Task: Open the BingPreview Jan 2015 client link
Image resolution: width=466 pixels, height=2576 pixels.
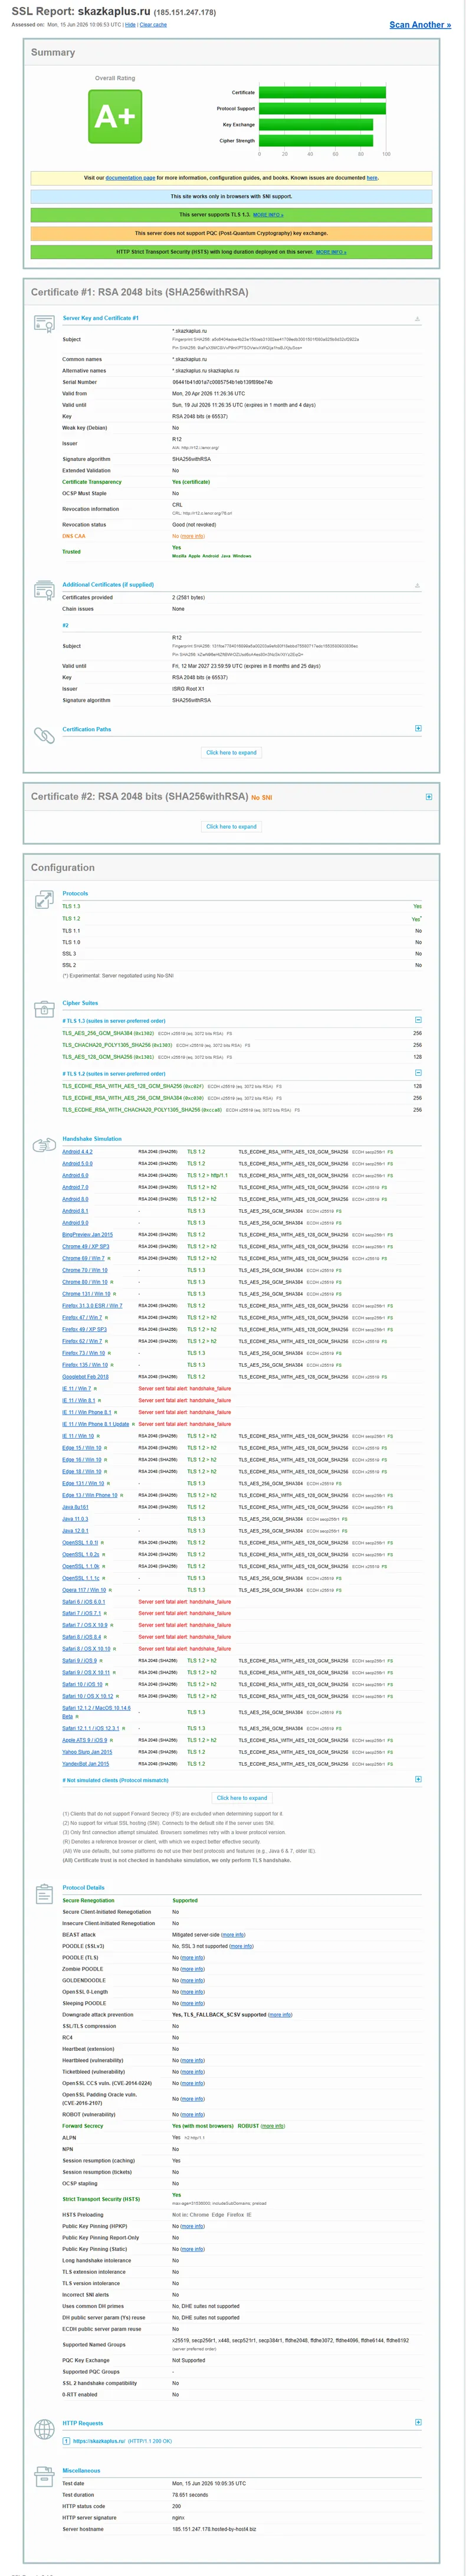Action: pos(87,1235)
